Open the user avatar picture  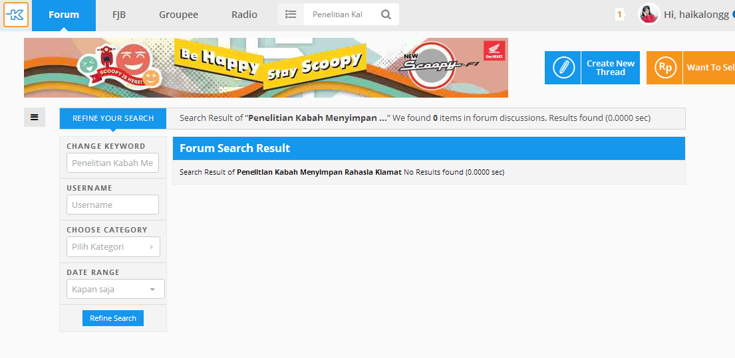coord(649,15)
